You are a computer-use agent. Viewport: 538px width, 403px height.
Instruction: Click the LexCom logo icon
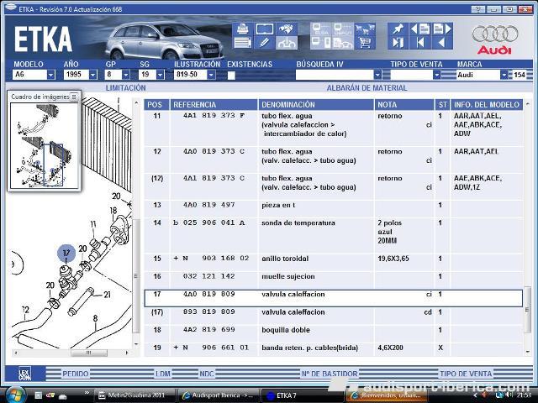pos(24,374)
